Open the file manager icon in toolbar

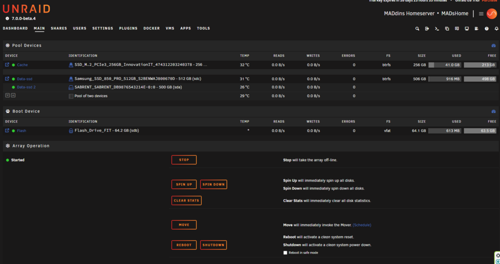click(x=446, y=28)
